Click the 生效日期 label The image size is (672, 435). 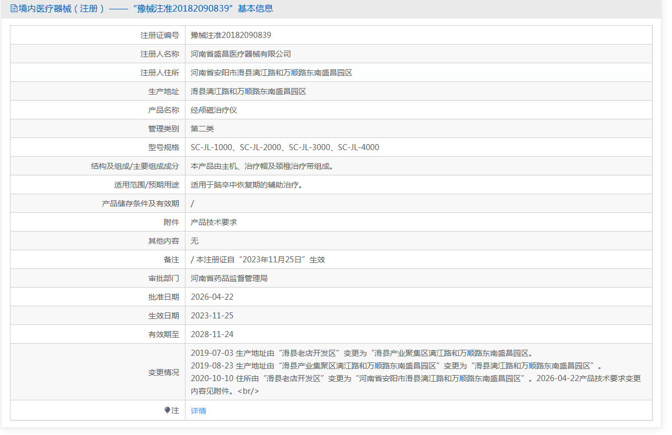pos(164,316)
